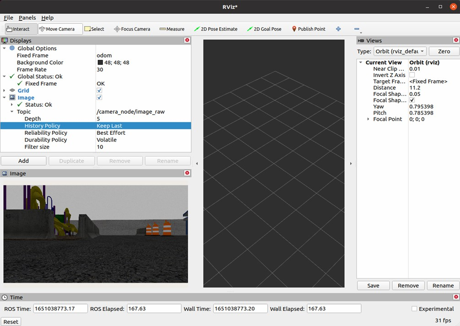Expand the Status: Ok node

(x=12, y=105)
